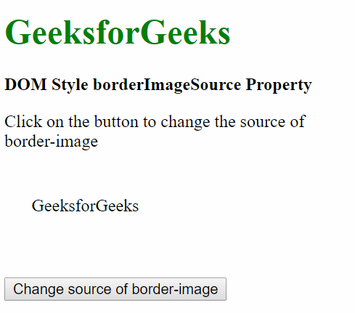The height and width of the screenshot is (313, 355).
Task: Click the paragraph starting with Click on the button
Action: click(x=155, y=131)
